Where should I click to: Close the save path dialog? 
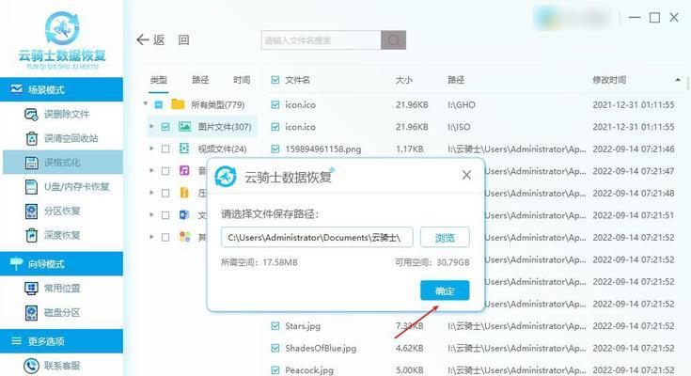pos(466,175)
